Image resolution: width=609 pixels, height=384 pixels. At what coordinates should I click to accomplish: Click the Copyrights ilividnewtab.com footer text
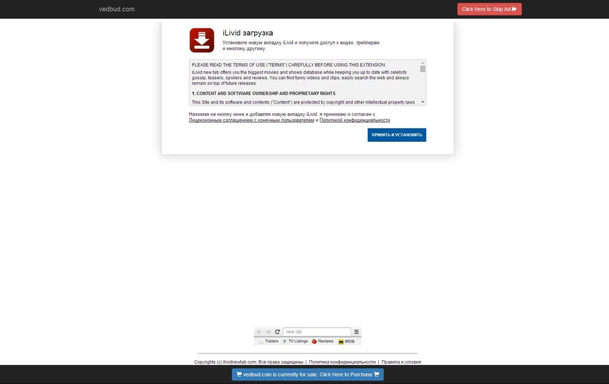[x=248, y=362]
